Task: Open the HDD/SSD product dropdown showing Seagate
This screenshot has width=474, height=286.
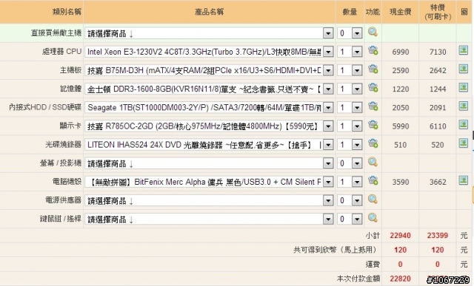Action: coord(209,108)
